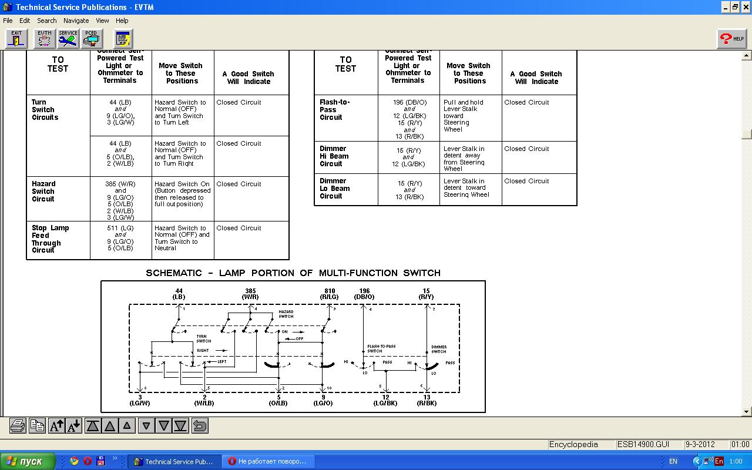This screenshot has width=752, height=470.
Task: Decrease text size with A down-arrow icon
Action: coord(73,426)
